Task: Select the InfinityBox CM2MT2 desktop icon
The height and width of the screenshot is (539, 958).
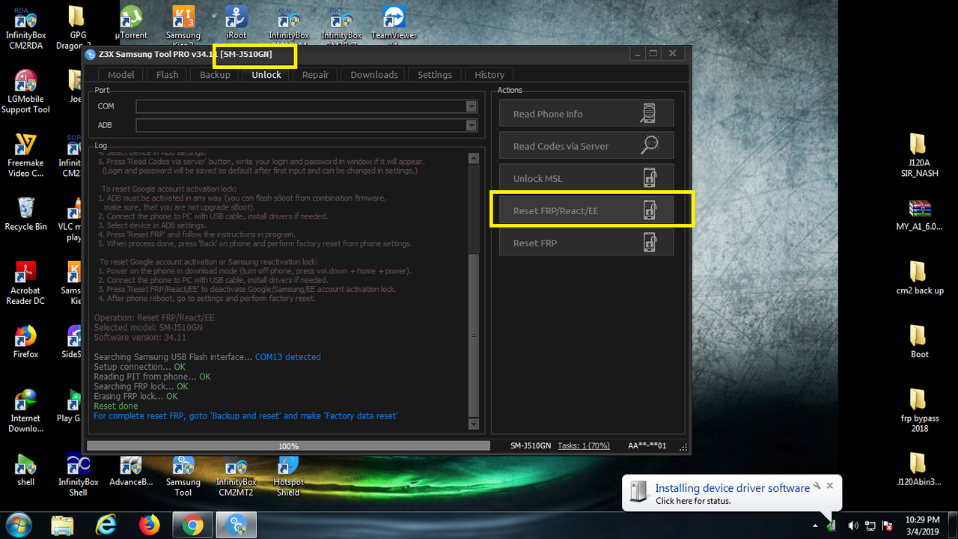Action: click(236, 475)
